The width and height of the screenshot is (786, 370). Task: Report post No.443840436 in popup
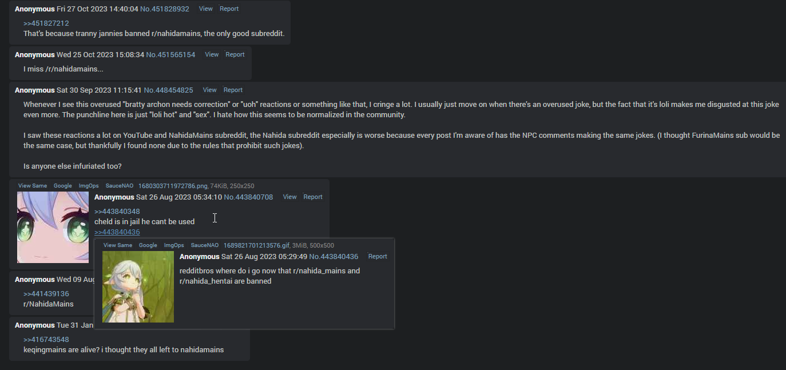378,256
